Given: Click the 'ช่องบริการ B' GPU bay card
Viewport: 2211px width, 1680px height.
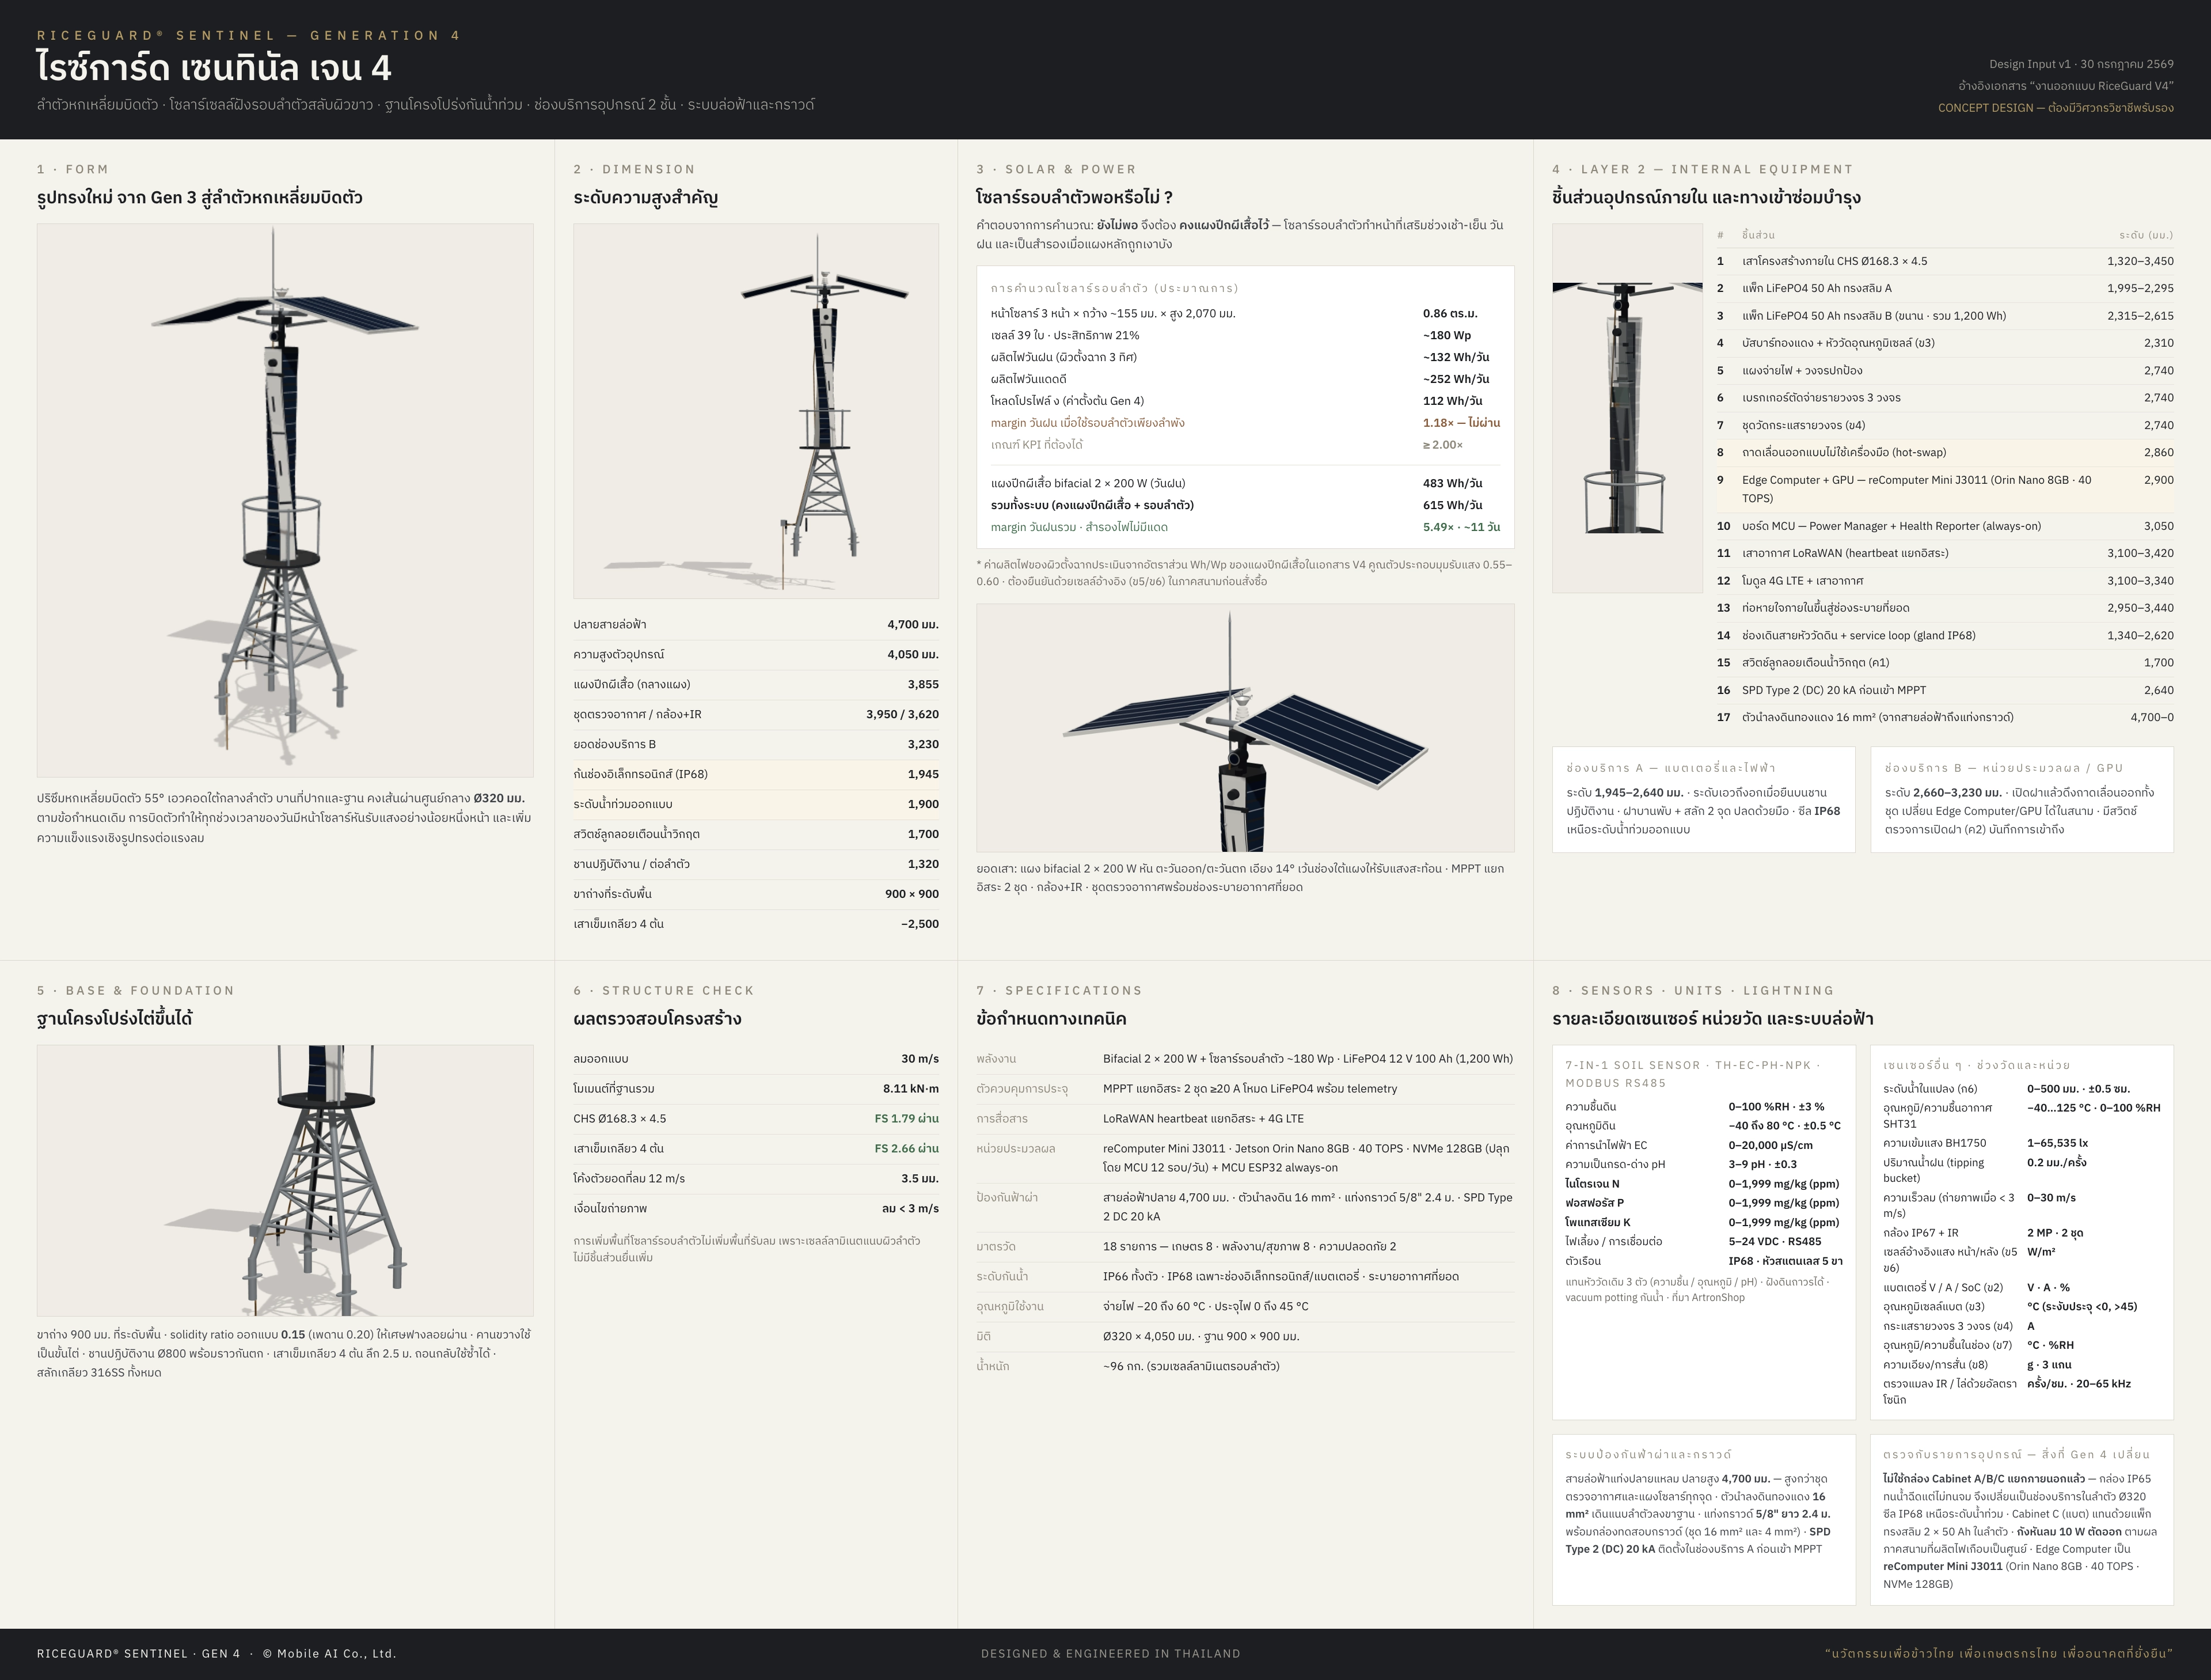Looking at the screenshot, I should (2022, 799).
